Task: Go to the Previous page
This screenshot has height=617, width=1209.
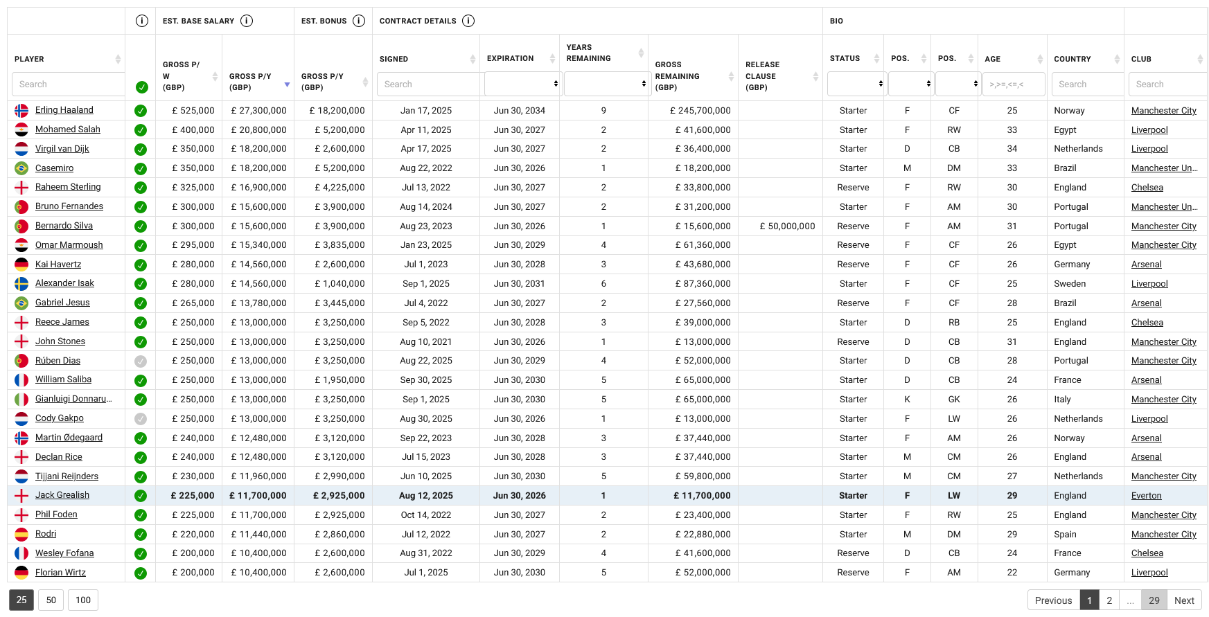Action: (1053, 600)
